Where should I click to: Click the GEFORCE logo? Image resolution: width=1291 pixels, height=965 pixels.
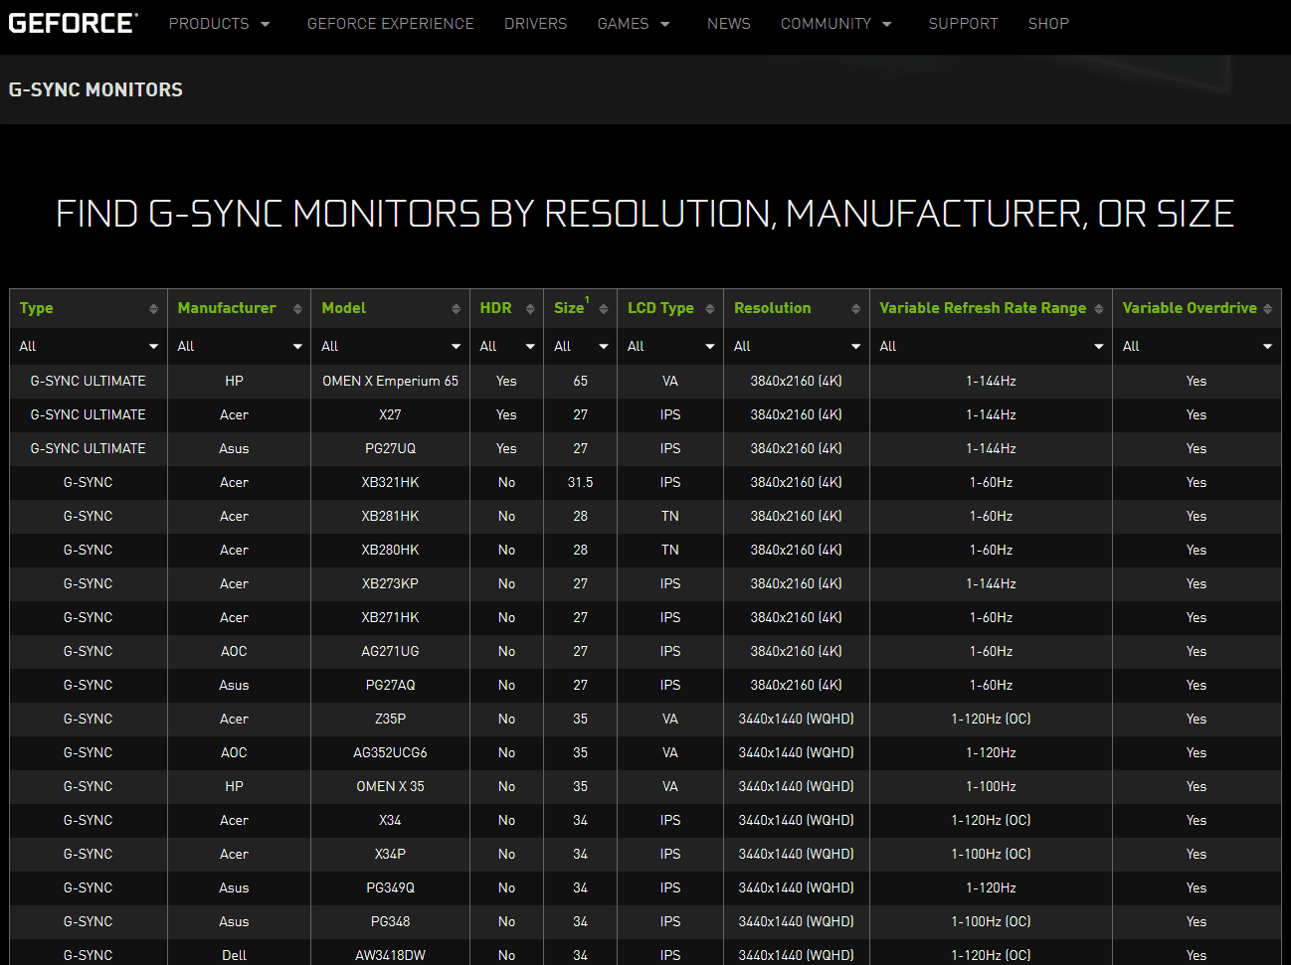72,22
